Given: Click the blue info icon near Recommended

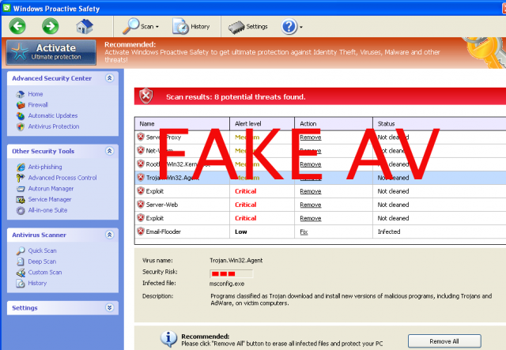Looking at the screenshot, I should click(168, 339).
